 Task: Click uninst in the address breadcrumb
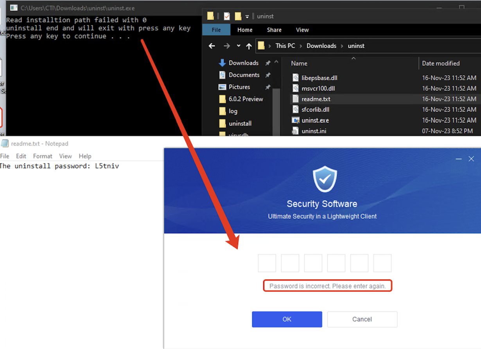point(356,46)
